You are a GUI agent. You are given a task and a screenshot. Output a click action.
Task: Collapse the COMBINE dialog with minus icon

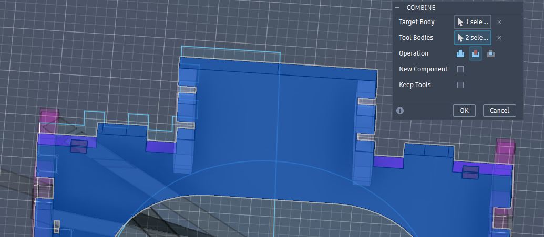click(397, 8)
